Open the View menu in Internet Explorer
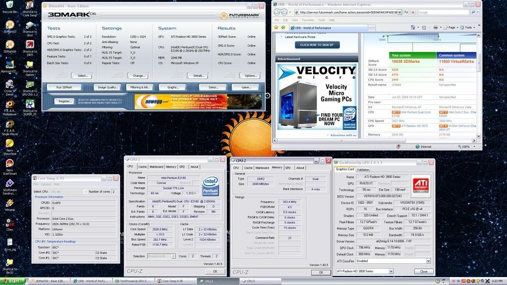 (295, 20)
